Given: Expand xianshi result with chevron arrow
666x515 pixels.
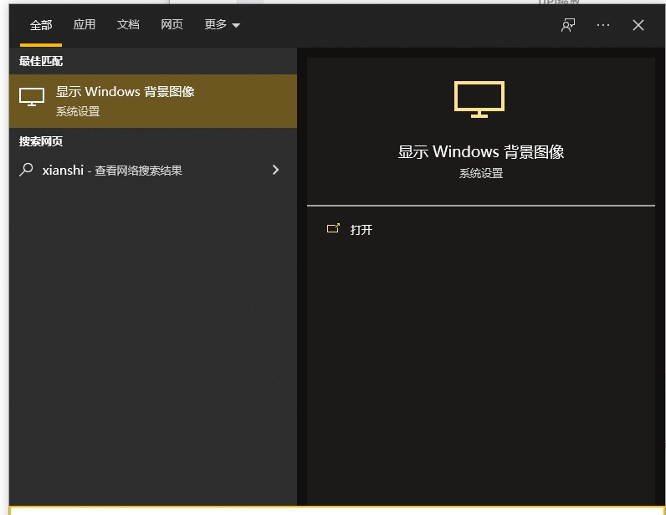Looking at the screenshot, I should coord(275,170).
